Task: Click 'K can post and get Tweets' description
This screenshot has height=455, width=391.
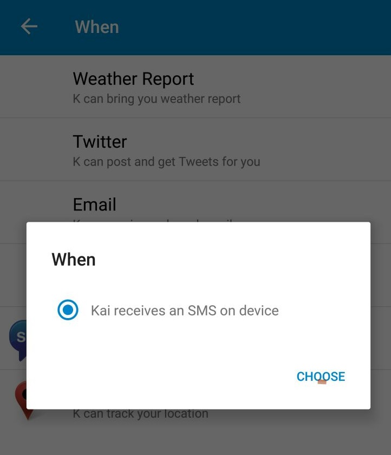Action: (166, 162)
